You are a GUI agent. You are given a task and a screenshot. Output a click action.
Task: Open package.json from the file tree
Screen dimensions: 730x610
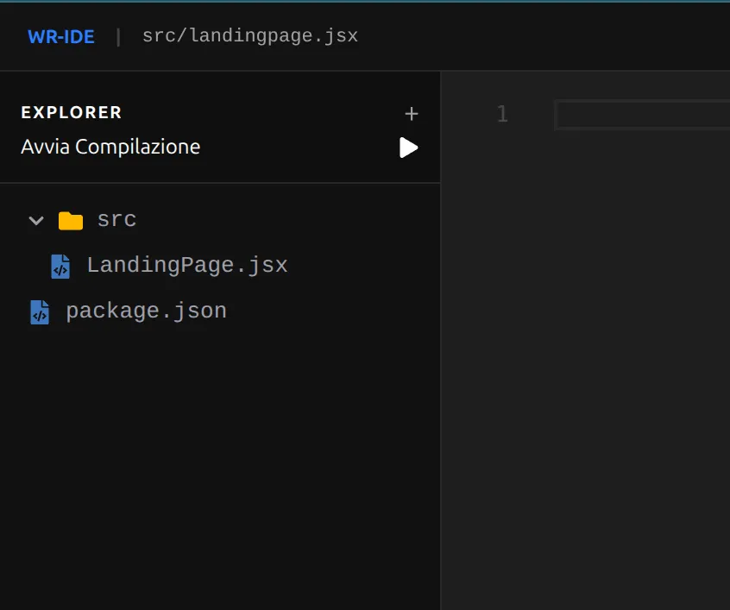[x=146, y=311]
